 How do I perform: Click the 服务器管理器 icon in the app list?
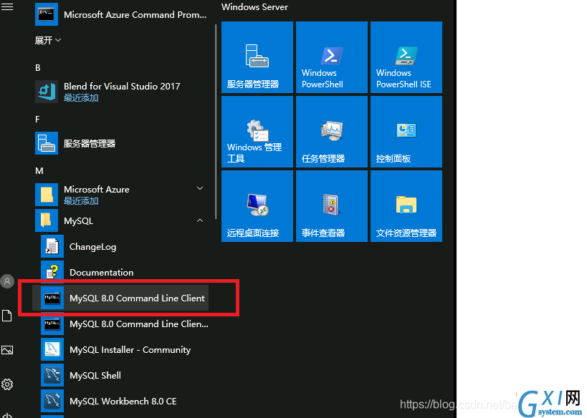pyautogui.click(x=47, y=143)
